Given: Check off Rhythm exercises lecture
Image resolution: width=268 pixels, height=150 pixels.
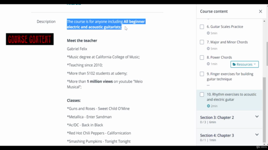Looking at the screenshot, I should (x=202, y=95).
